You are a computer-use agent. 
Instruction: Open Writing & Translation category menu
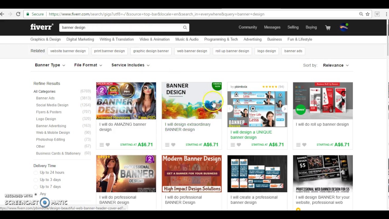tap(117, 39)
